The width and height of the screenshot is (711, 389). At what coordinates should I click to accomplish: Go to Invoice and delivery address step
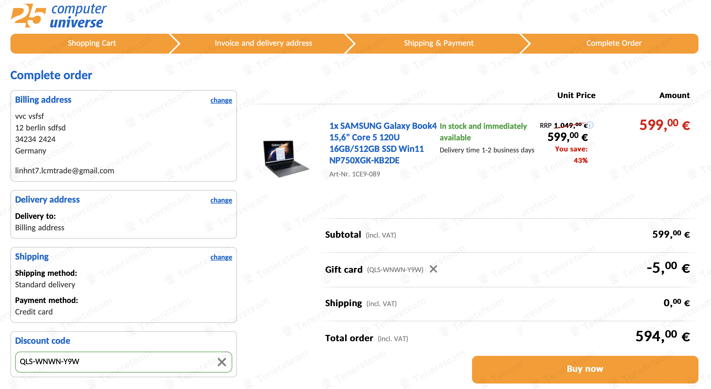click(x=263, y=43)
